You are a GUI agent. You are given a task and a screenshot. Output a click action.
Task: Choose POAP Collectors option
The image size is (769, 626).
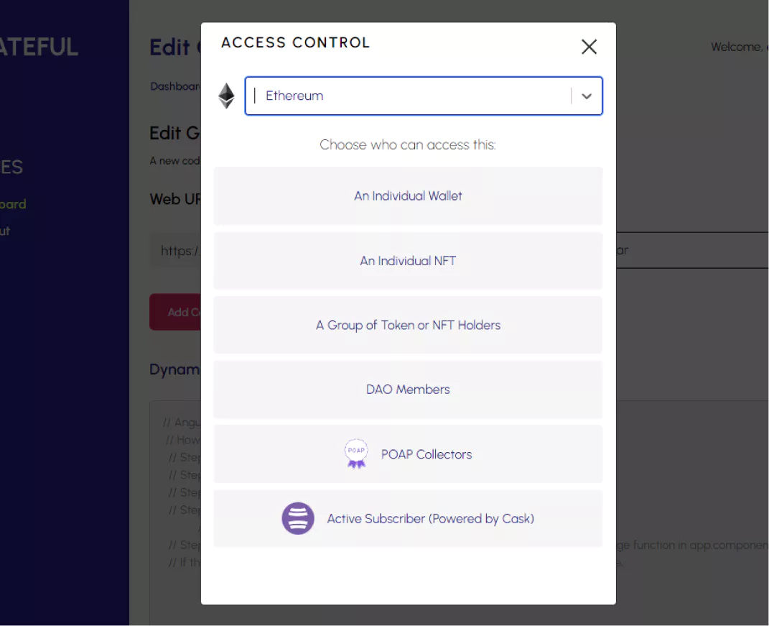pos(408,454)
